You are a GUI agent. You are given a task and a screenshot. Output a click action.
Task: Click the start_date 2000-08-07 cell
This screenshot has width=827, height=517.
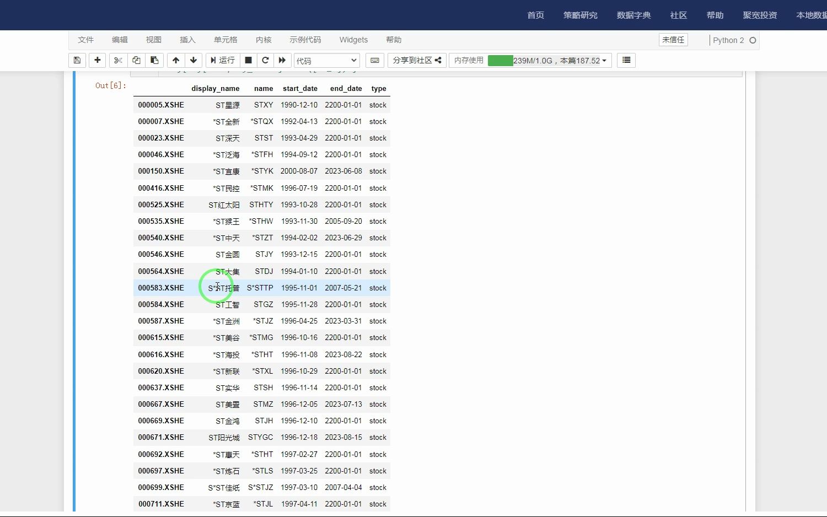click(x=299, y=171)
